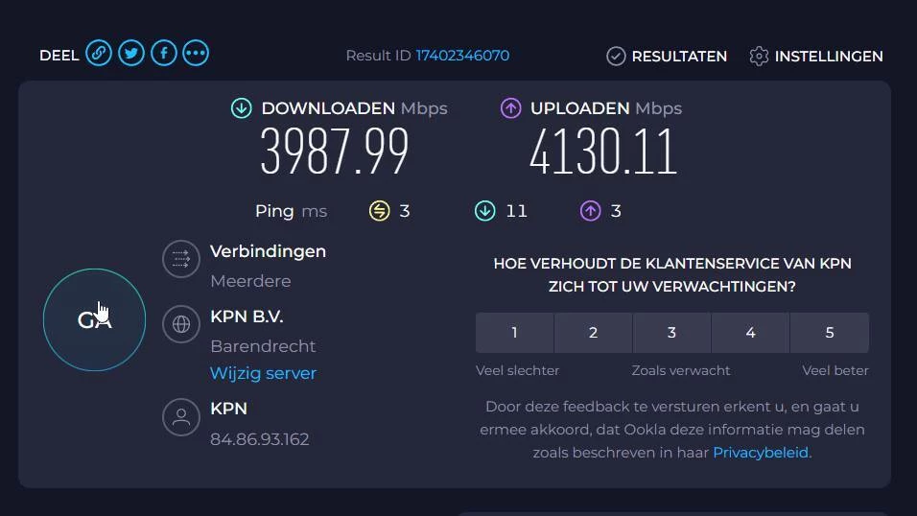Open the RESULTATEN menu item
This screenshot has width=917, height=516.
pyautogui.click(x=678, y=57)
